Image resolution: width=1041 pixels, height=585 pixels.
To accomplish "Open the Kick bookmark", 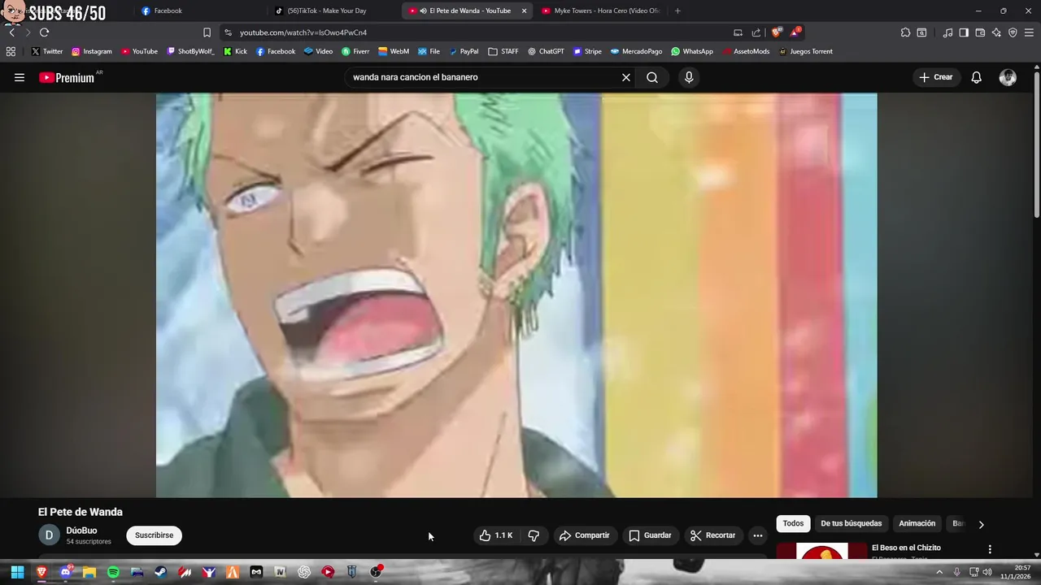I will (x=235, y=51).
